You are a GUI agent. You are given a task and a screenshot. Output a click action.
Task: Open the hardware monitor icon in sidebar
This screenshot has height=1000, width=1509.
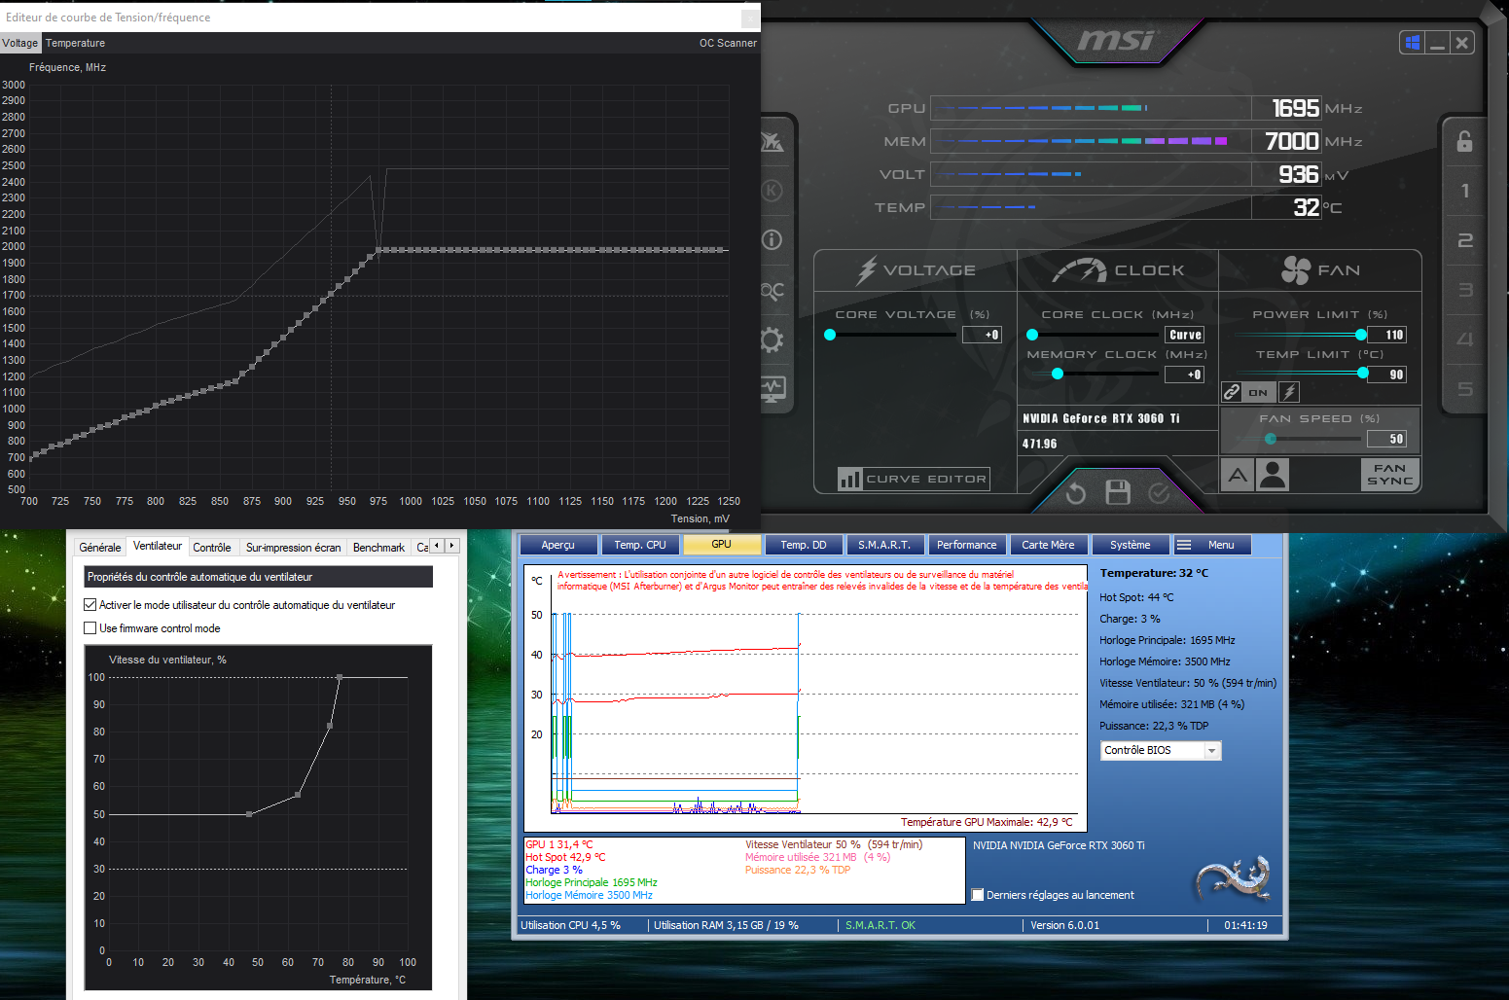pos(772,389)
